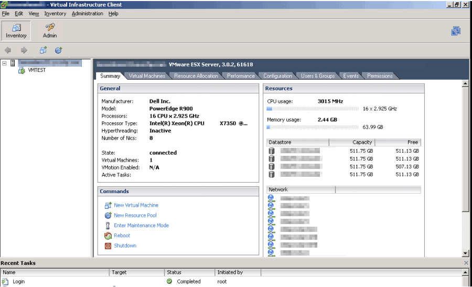
Task: Click the Enter Maintenance Mode icon
Action: pos(108,226)
